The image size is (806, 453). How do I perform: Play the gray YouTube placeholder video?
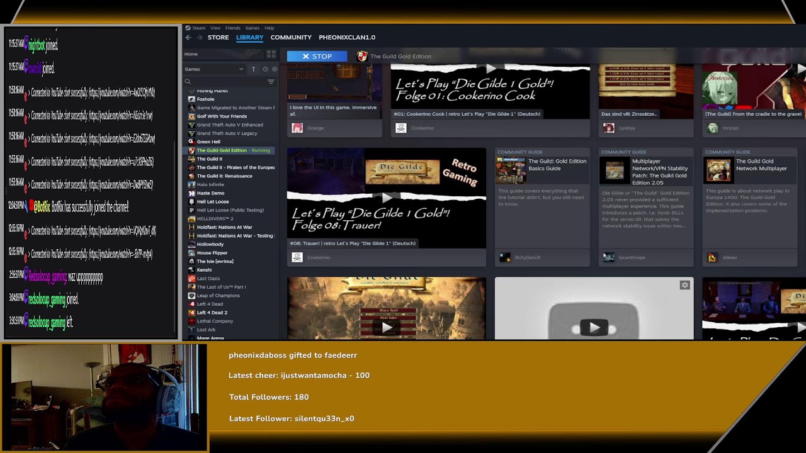(x=594, y=327)
